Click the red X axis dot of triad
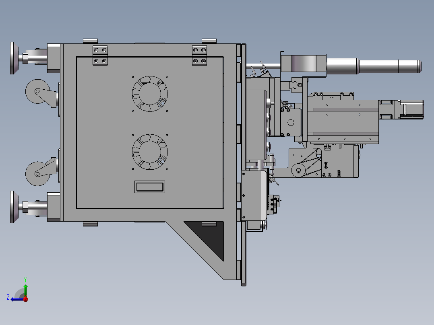434x325 pixels. point(26,299)
